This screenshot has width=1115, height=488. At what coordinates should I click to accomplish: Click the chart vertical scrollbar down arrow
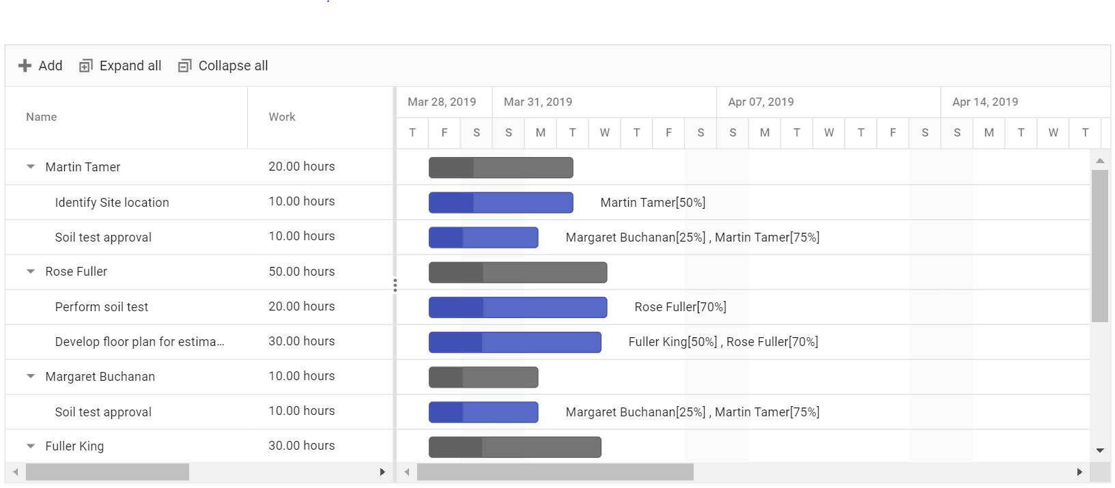[x=1100, y=450]
